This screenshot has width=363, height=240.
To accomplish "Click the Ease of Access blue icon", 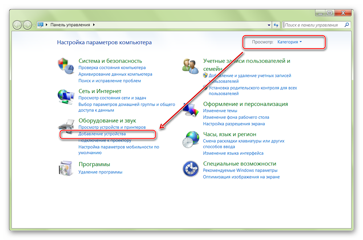I will [x=190, y=169].
